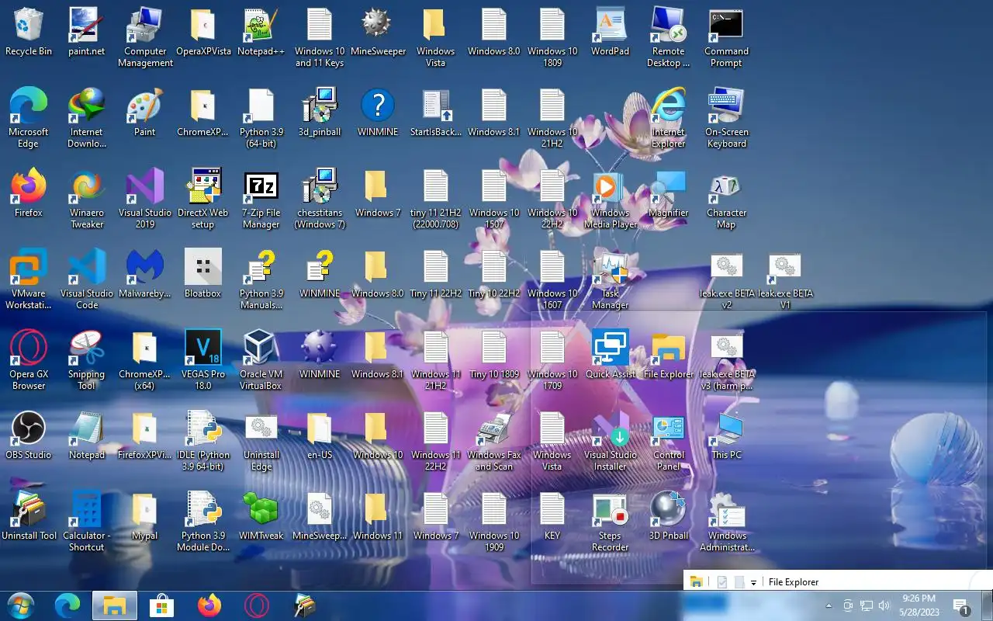
Task: Launch the paint.net desktop shortcut
Action: tap(87, 33)
